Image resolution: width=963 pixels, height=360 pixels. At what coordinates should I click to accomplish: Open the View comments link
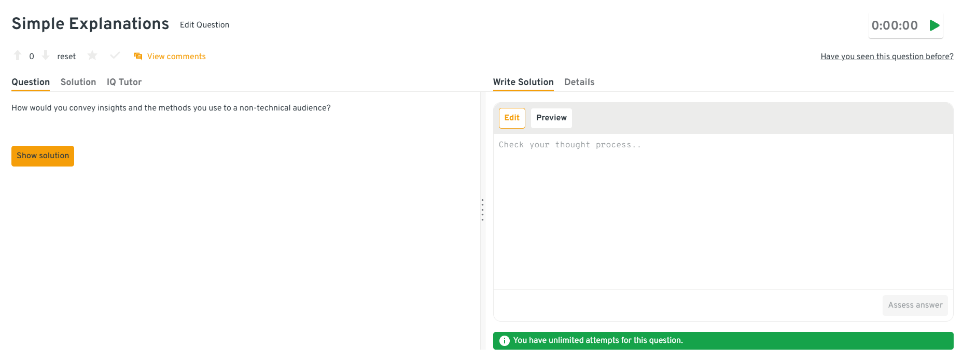click(x=176, y=57)
